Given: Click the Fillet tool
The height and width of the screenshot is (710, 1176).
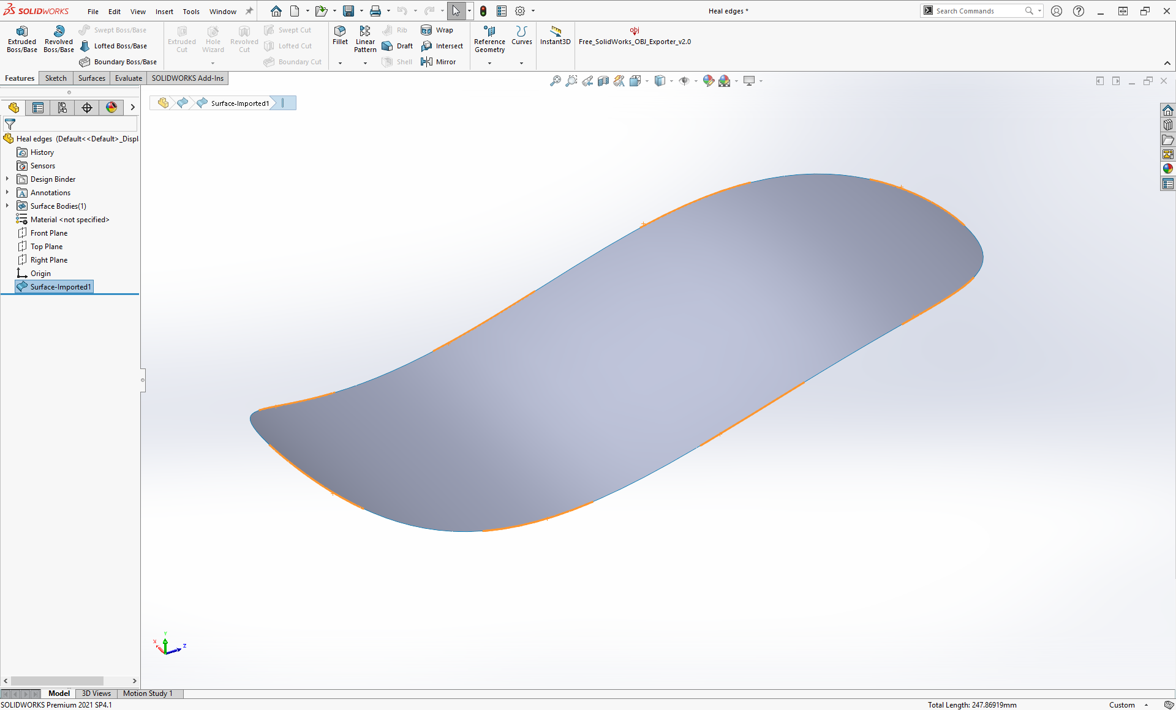Looking at the screenshot, I should (x=340, y=35).
